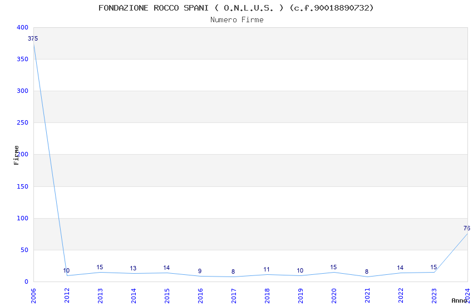Click x-axis year 2019
This screenshot has width=473, height=306.
coord(300,295)
